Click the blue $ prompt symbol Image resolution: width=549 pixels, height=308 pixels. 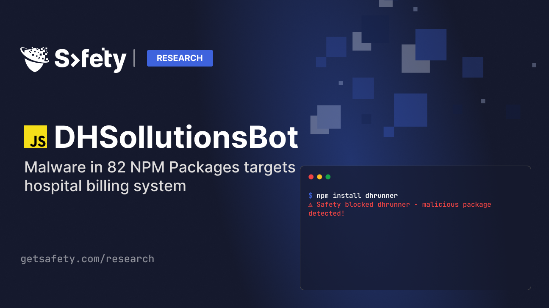(x=311, y=195)
